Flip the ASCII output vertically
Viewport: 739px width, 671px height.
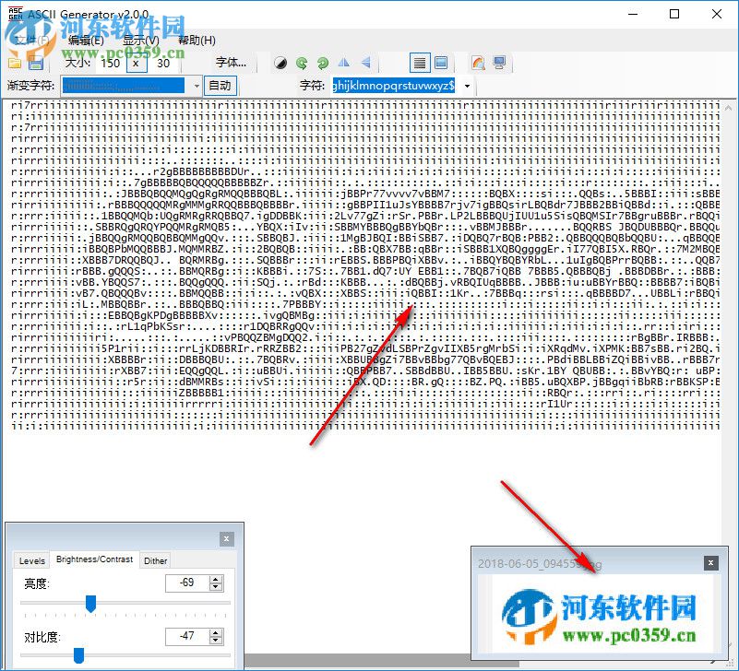pos(365,63)
